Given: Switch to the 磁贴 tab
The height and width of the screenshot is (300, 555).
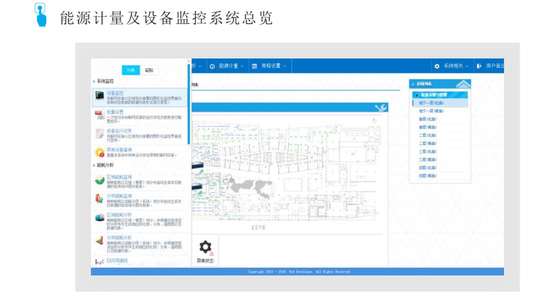Looking at the screenshot, I should pyautogui.click(x=149, y=70).
